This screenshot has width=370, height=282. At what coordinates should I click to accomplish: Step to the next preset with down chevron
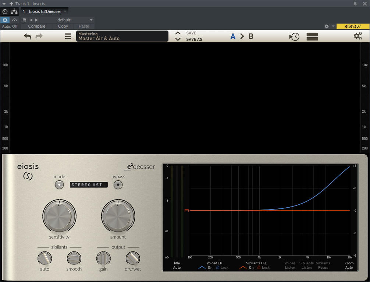pyautogui.click(x=178, y=39)
